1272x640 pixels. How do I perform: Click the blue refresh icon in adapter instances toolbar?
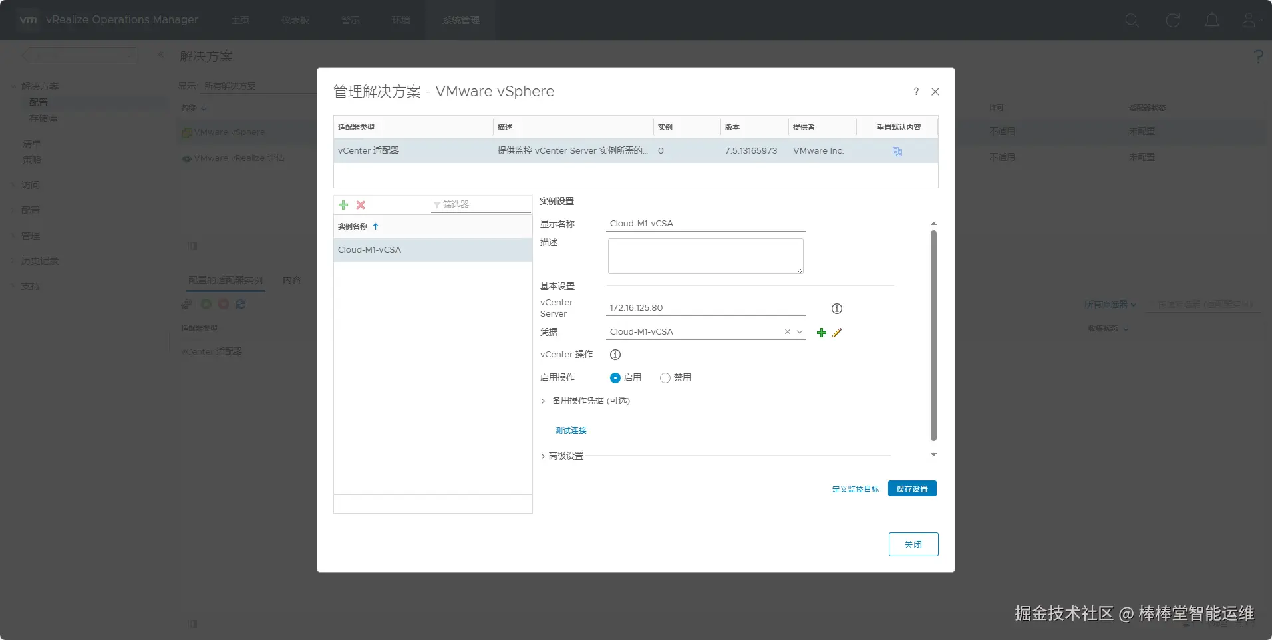click(x=241, y=304)
